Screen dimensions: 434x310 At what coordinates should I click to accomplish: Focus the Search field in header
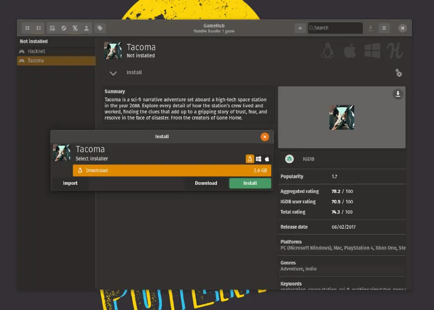[335, 28]
